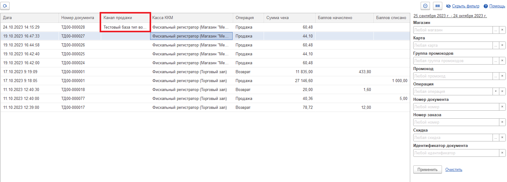Select document number ТД00-000025 cell

(x=80, y=54)
